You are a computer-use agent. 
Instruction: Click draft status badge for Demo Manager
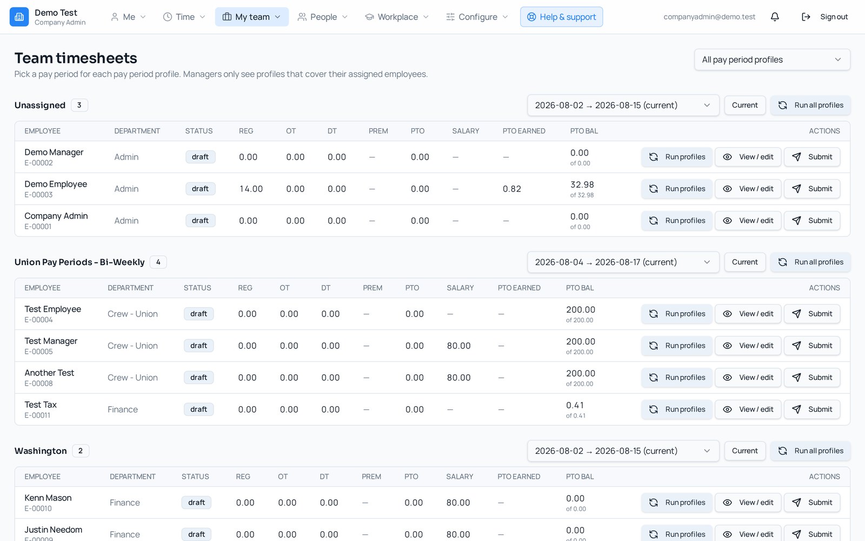click(x=200, y=157)
